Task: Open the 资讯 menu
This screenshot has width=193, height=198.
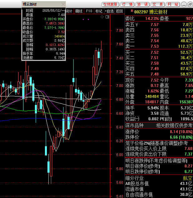Action: [142, 4]
